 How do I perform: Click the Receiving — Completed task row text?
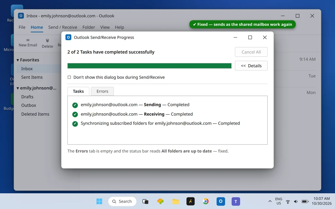click(x=137, y=114)
